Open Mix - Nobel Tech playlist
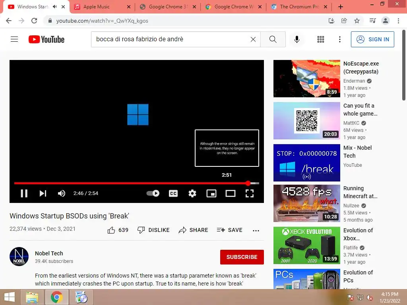 click(x=306, y=162)
